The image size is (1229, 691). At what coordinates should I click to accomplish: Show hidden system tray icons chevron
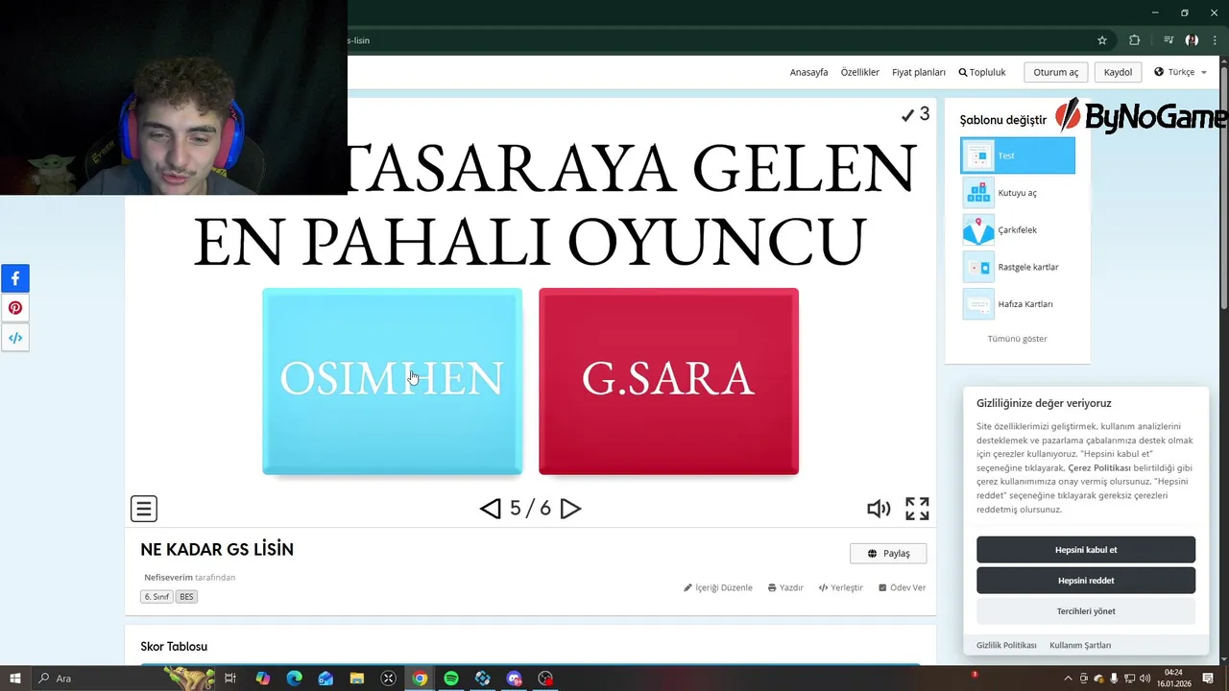(1070, 679)
